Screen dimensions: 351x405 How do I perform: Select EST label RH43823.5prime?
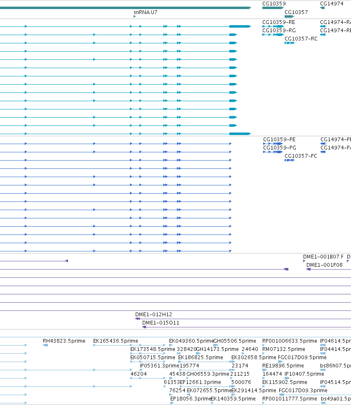pos(64,341)
